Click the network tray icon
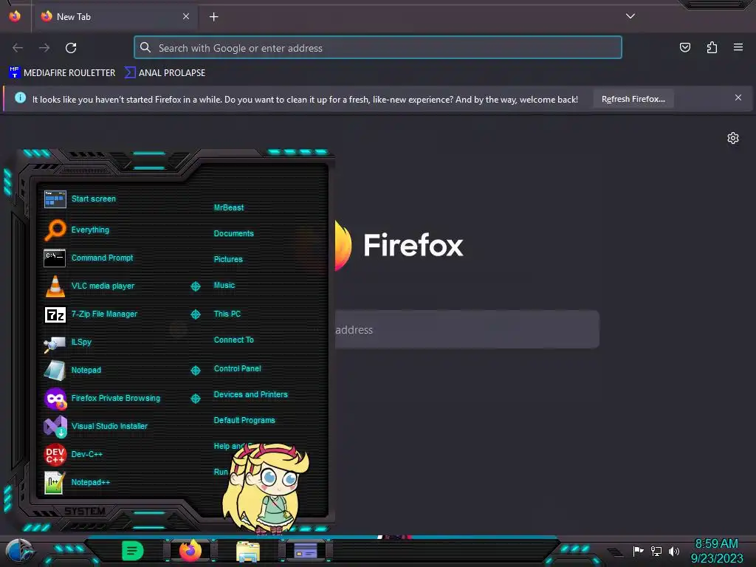756x567 pixels. [x=656, y=551]
